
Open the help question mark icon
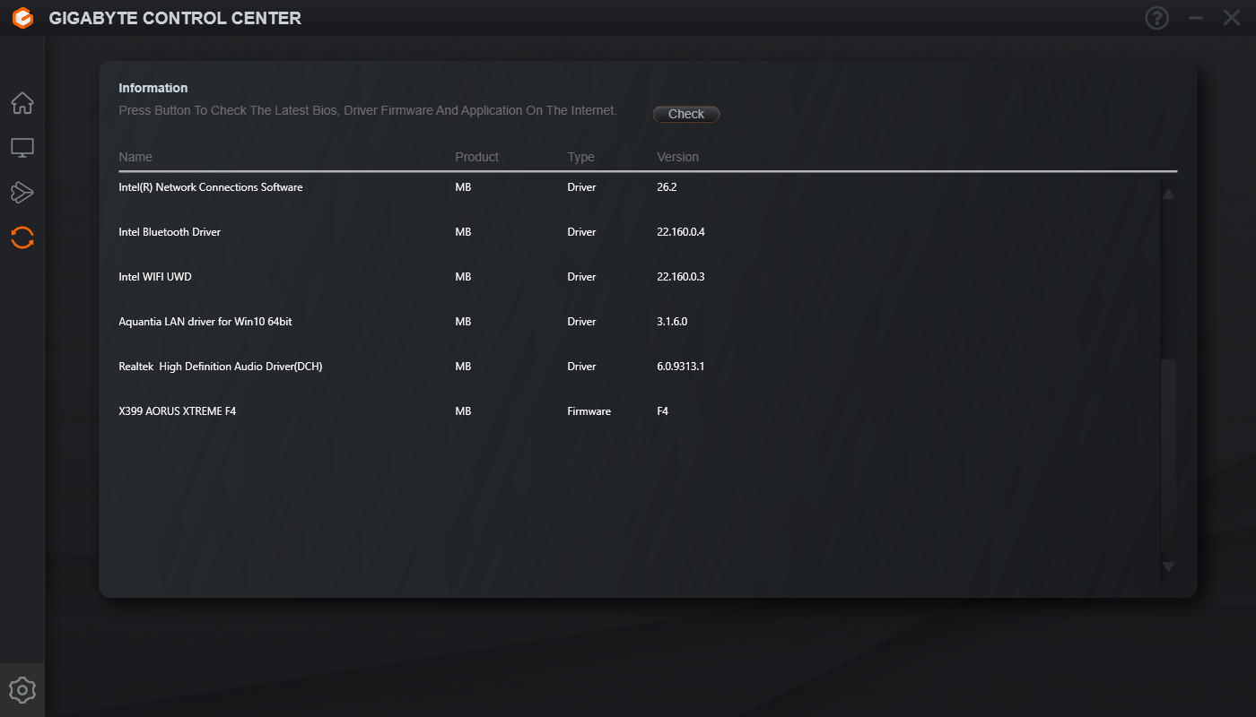pyautogui.click(x=1157, y=18)
